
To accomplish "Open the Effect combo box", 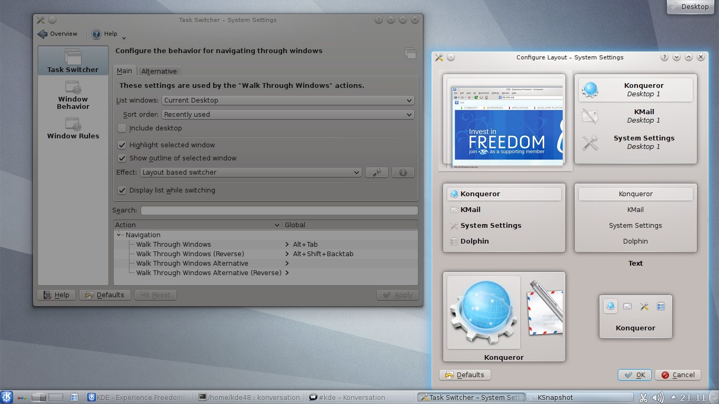I will pos(251,173).
